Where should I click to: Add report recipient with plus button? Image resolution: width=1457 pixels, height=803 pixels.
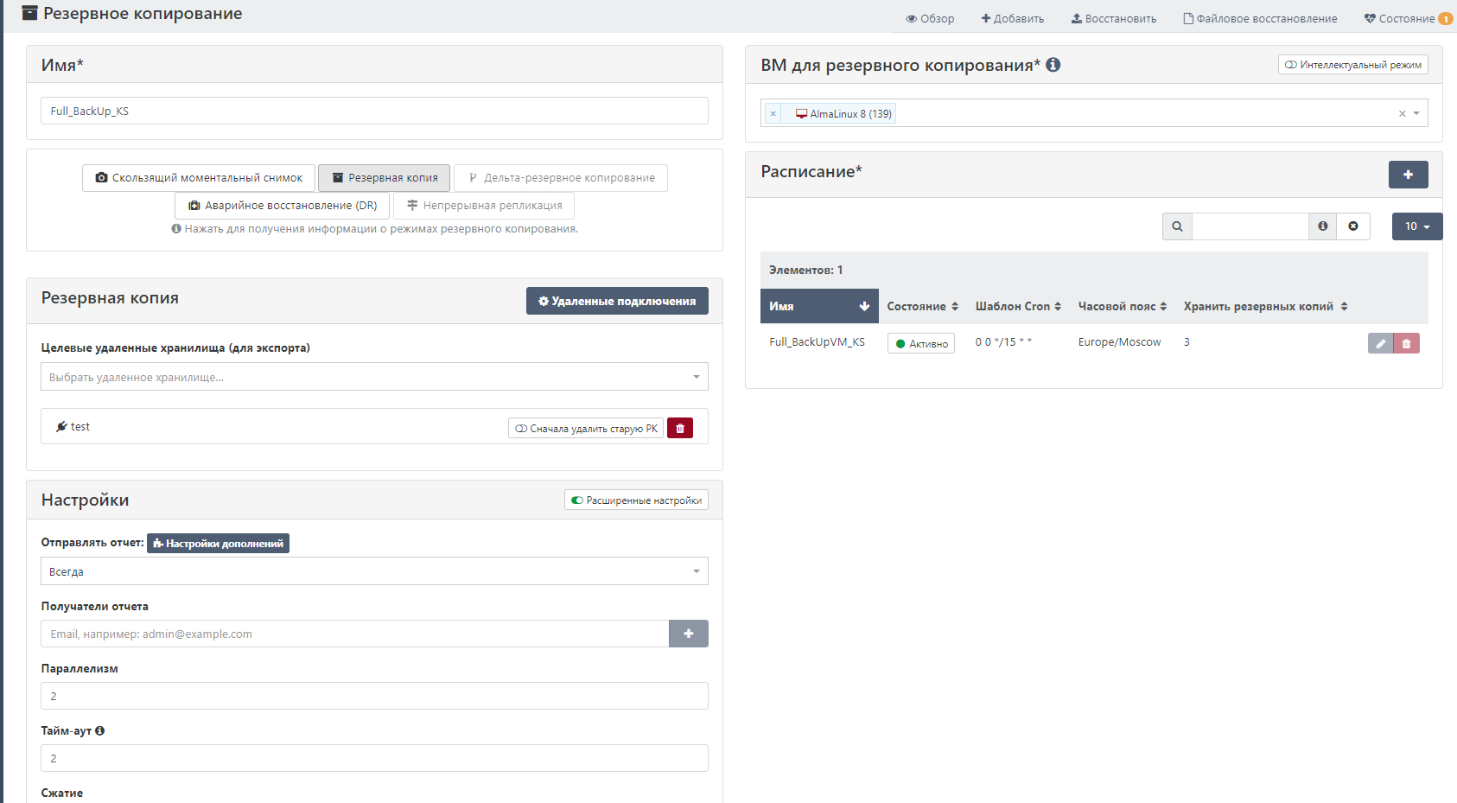689,634
